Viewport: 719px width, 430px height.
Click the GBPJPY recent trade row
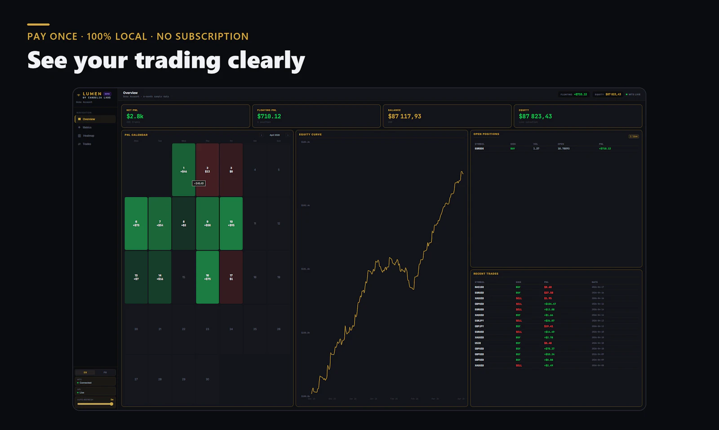coord(556,326)
